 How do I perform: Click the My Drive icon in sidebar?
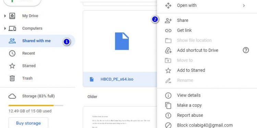12,16
